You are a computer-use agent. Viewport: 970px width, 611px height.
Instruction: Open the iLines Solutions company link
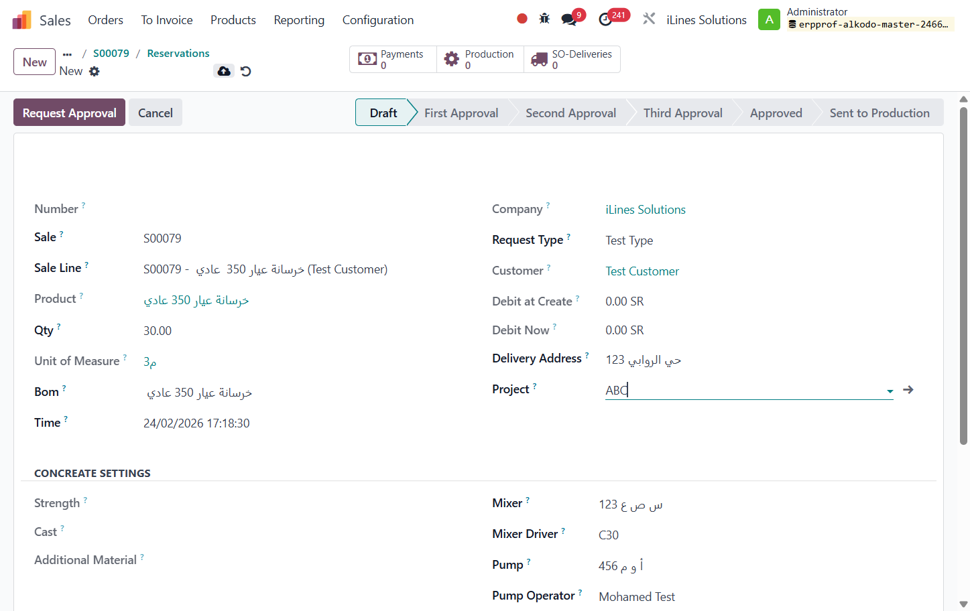646,210
